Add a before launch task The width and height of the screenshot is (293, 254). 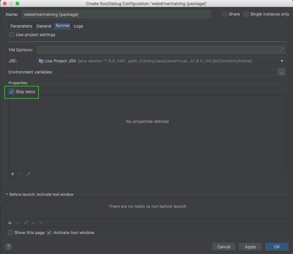coord(10,223)
